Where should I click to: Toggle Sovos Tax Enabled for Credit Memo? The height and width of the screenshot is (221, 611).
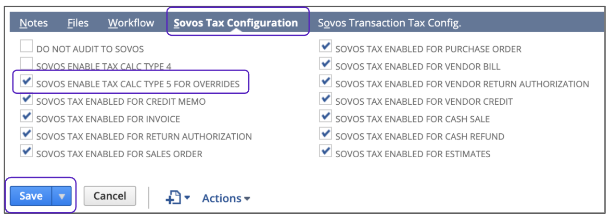[x=26, y=100]
